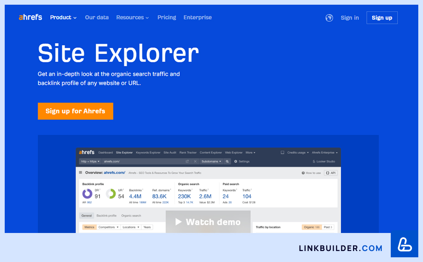The height and width of the screenshot is (262, 423).
Task: Click the hamburger menu icon beside Overview
Action: pyautogui.click(x=80, y=173)
